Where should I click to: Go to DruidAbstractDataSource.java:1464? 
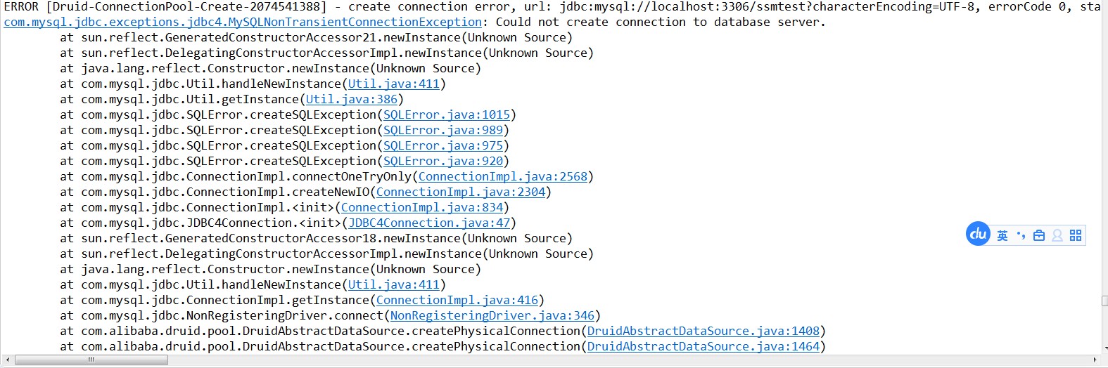pos(703,347)
